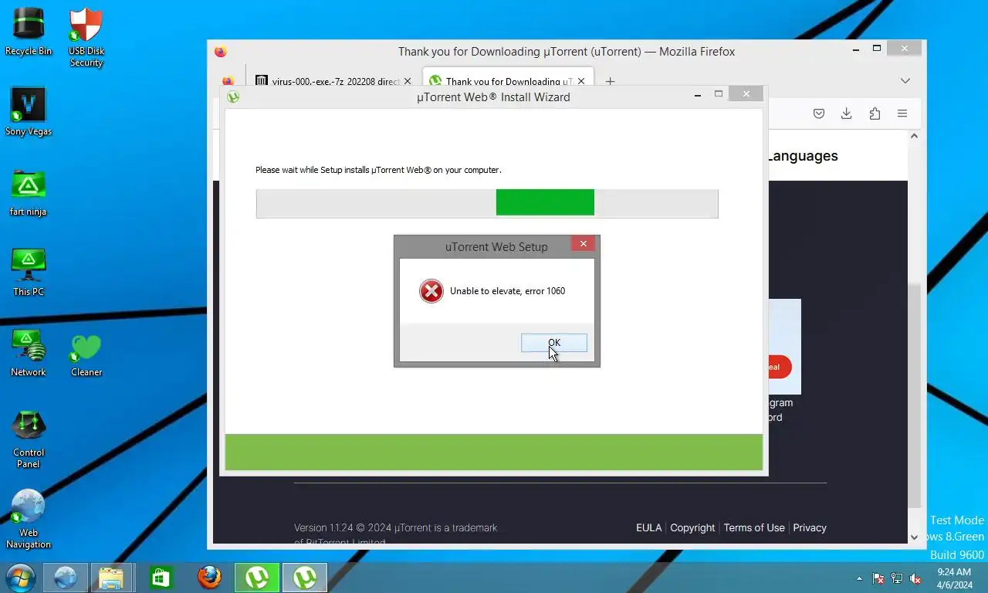Viewport: 988px width, 593px height.
Task: Open Firefox downloads panel
Action: pyautogui.click(x=847, y=114)
